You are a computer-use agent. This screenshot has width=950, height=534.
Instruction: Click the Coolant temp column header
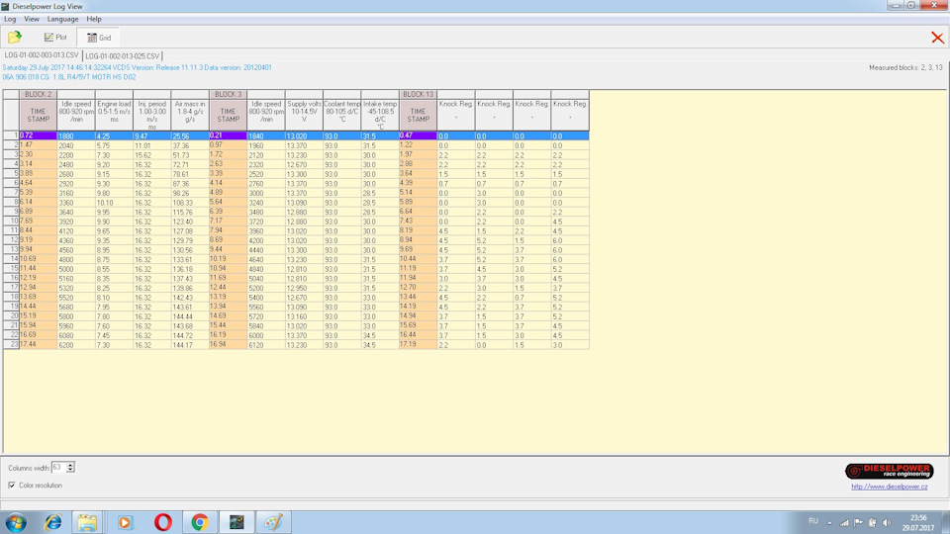pos(342,115)
